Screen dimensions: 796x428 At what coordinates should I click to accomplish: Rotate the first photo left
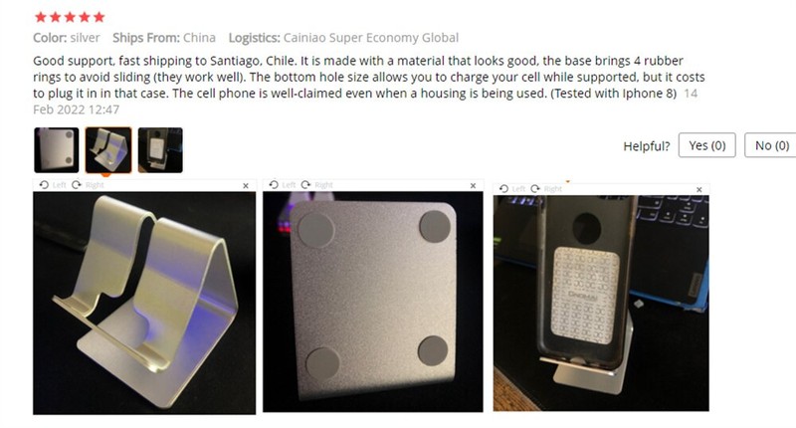[x=53, y=185]
